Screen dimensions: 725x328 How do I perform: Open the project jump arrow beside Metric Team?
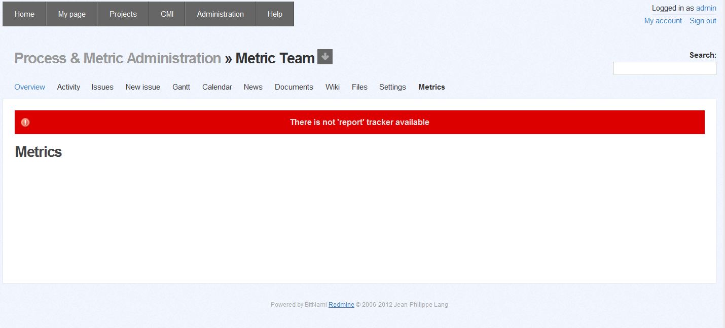tap(325, 57)
